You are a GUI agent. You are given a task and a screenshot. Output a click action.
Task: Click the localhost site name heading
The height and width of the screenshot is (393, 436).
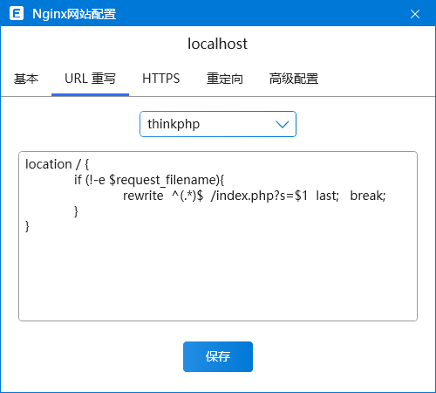[x=217, y=44]
